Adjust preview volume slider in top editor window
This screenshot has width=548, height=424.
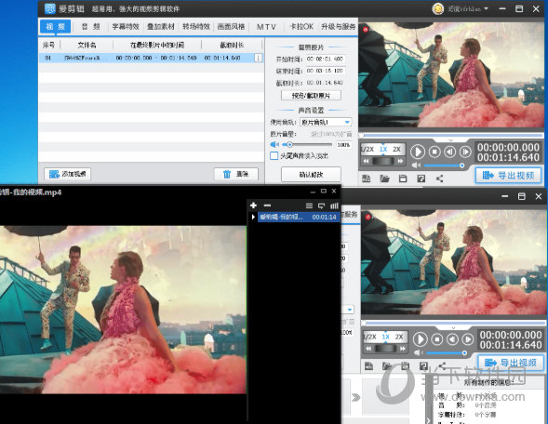444,166
